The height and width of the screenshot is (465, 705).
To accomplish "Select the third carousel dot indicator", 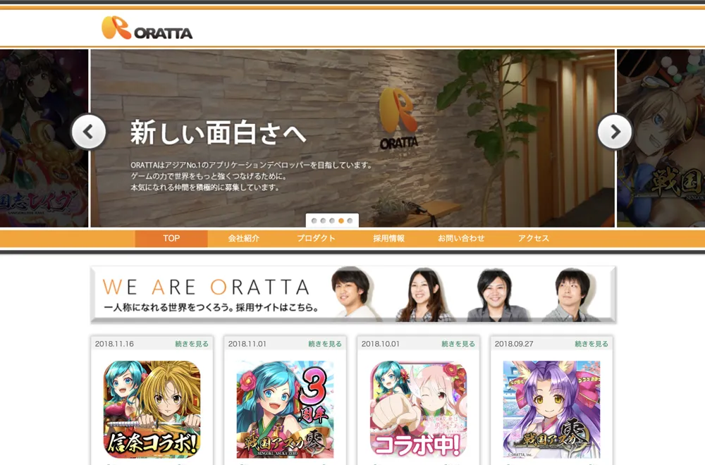I will click(332, 221).
